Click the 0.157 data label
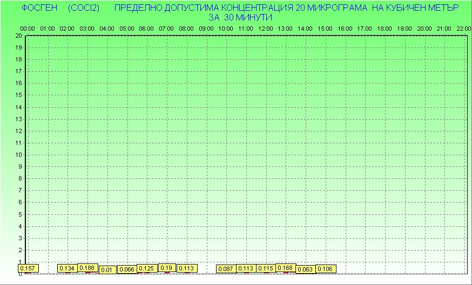472x285 pixels. click(27, 268)
